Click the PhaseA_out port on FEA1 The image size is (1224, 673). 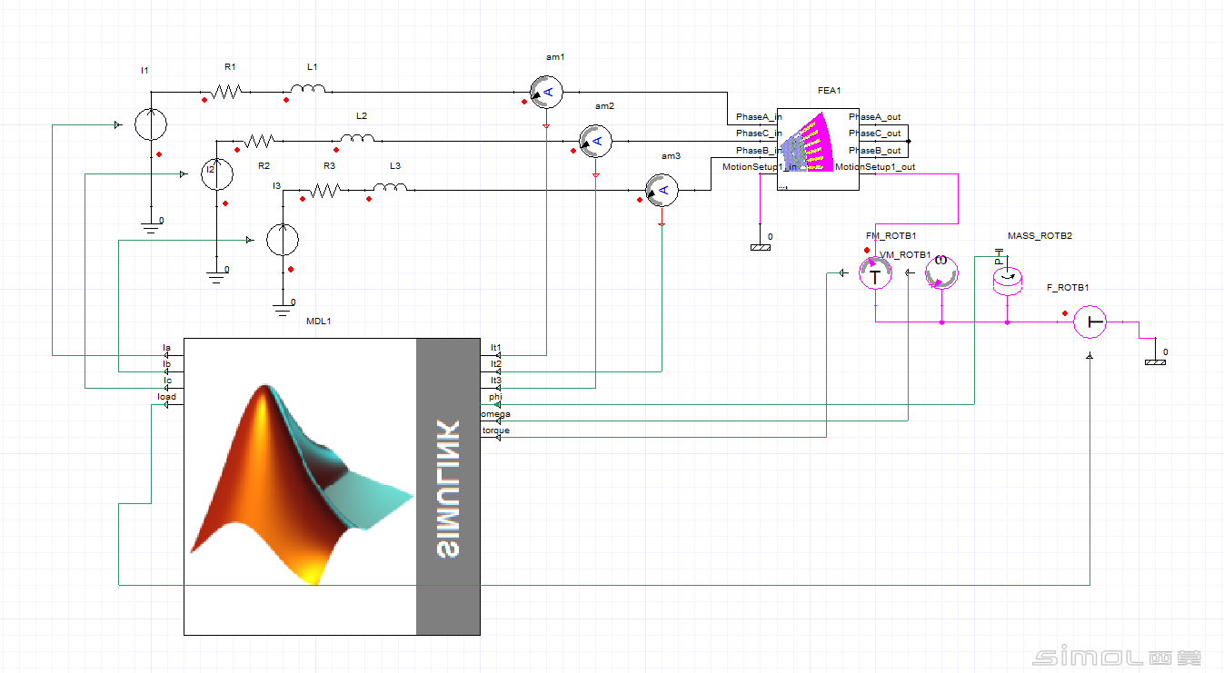pos(875,117)
